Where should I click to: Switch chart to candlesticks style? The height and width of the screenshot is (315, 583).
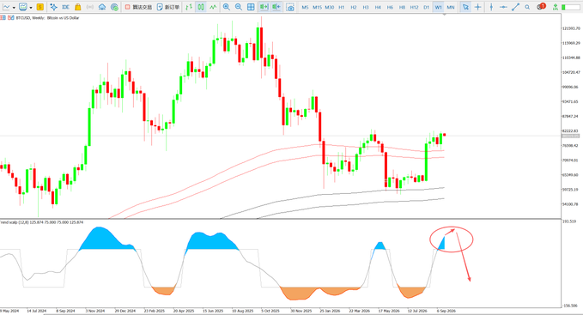point(201,7)
